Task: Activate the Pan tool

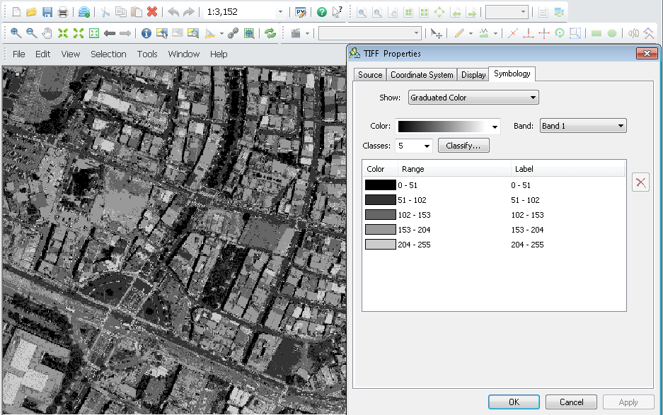Action: [x=47, y=33]
